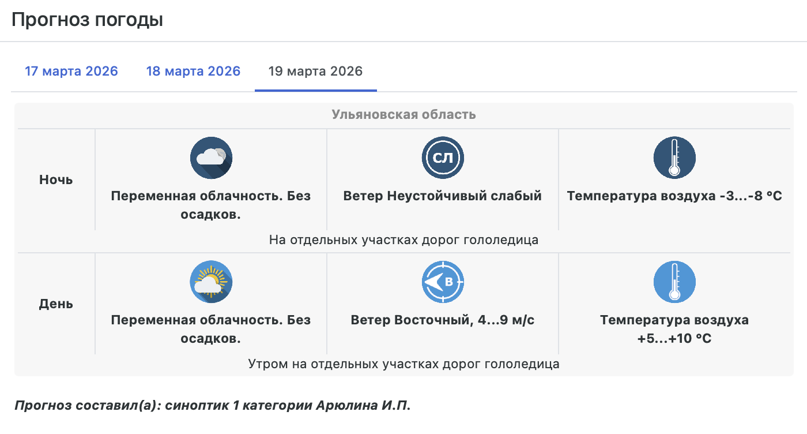Click 'Ветер Неустойчивый слабый' text

pos(443,196)
